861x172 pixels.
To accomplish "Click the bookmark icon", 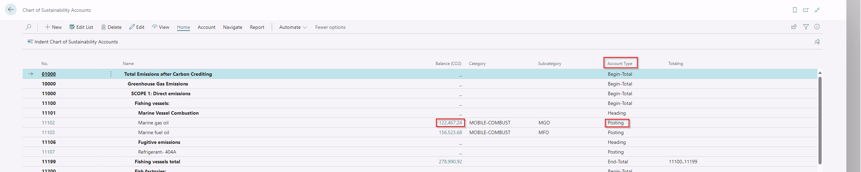I will pyautogui.click(x=795, y=10).
